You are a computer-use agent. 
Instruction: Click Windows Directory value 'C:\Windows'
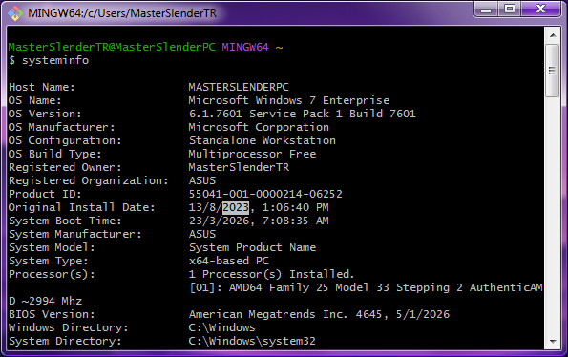[x=222, y=327]
